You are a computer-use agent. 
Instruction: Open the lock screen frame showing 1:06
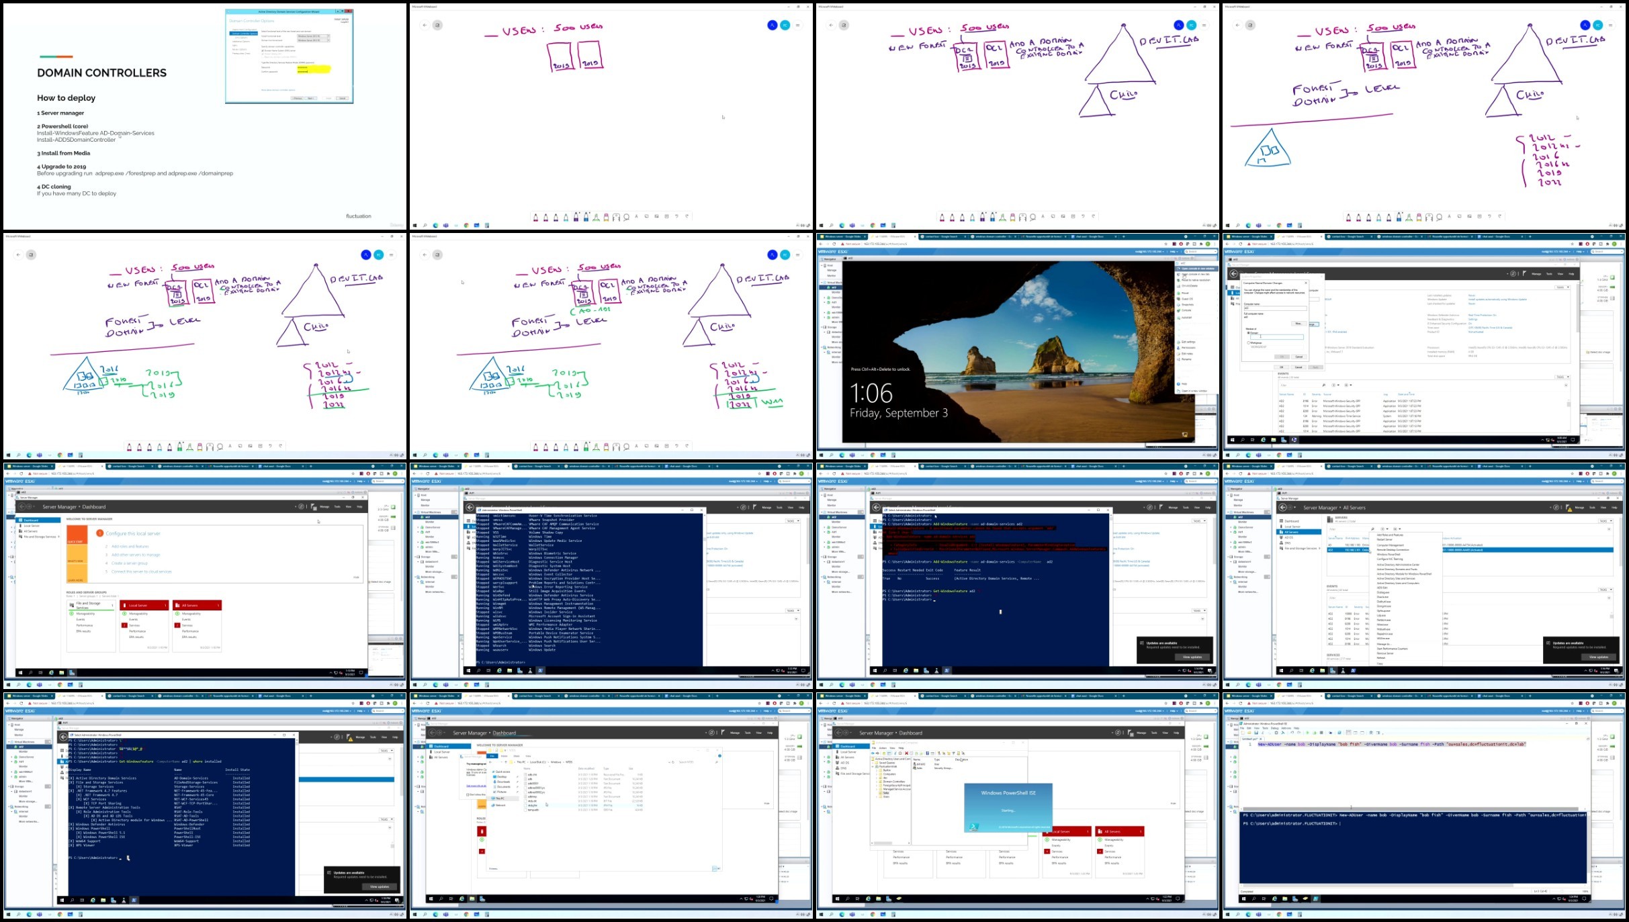coord(1017,346)
